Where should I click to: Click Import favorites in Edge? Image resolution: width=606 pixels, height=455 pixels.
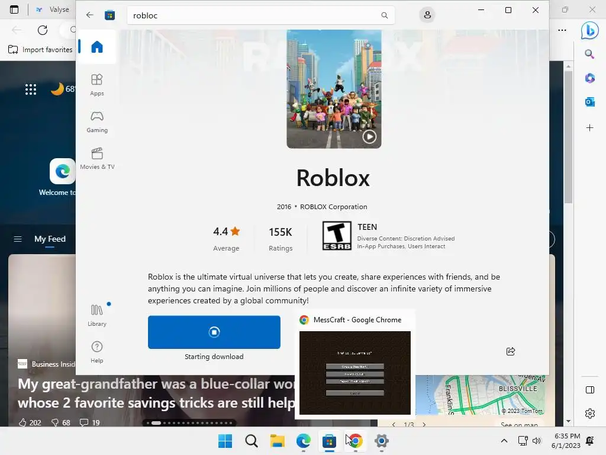(40, 50)
